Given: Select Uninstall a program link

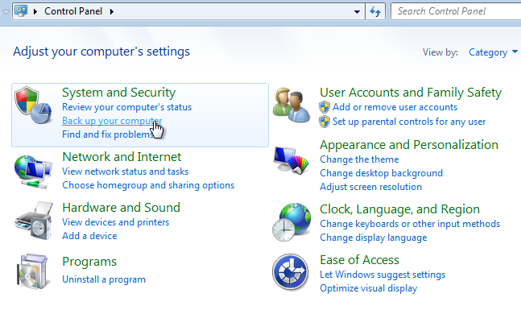Looking at the screenshot, I should click(x=104, y=279).
